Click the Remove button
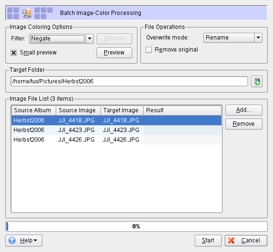 pos(244,124)
